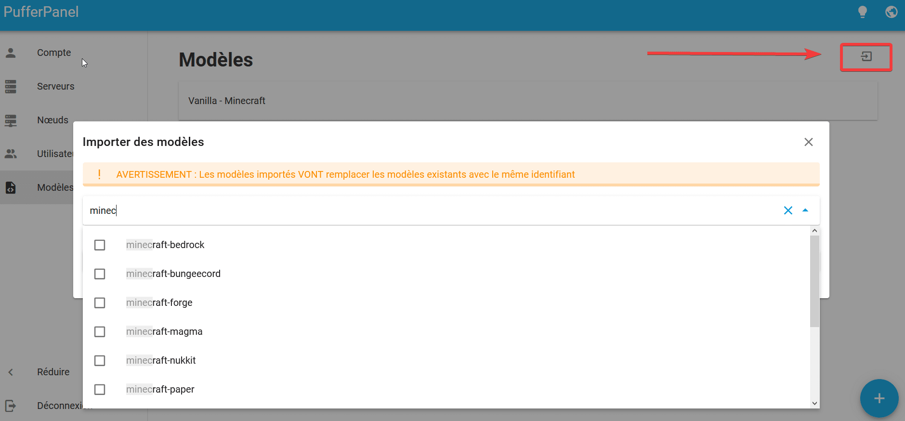Collapse the template dropdown arrow
This screenshot has height=421, width=905.
(x=805, y=210)
